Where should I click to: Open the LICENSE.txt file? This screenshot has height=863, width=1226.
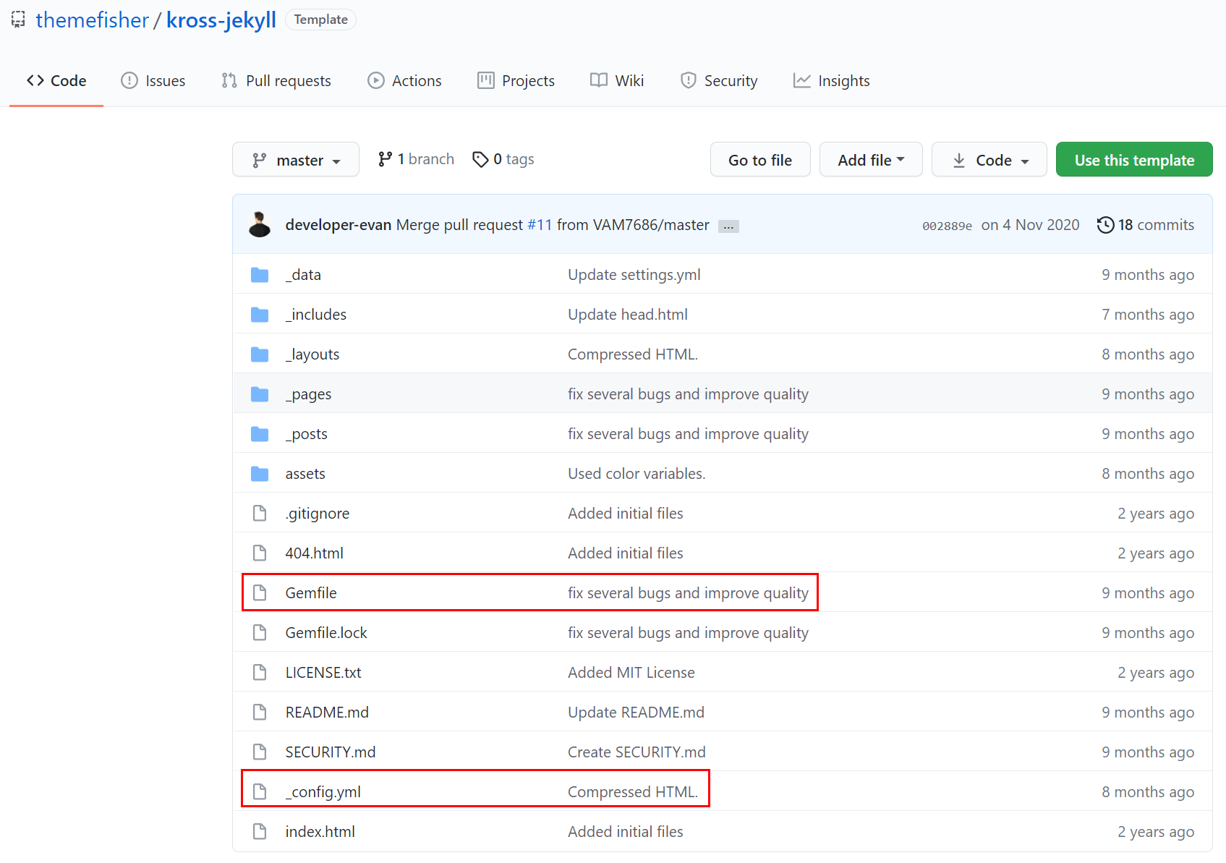[x=323, y=673]
